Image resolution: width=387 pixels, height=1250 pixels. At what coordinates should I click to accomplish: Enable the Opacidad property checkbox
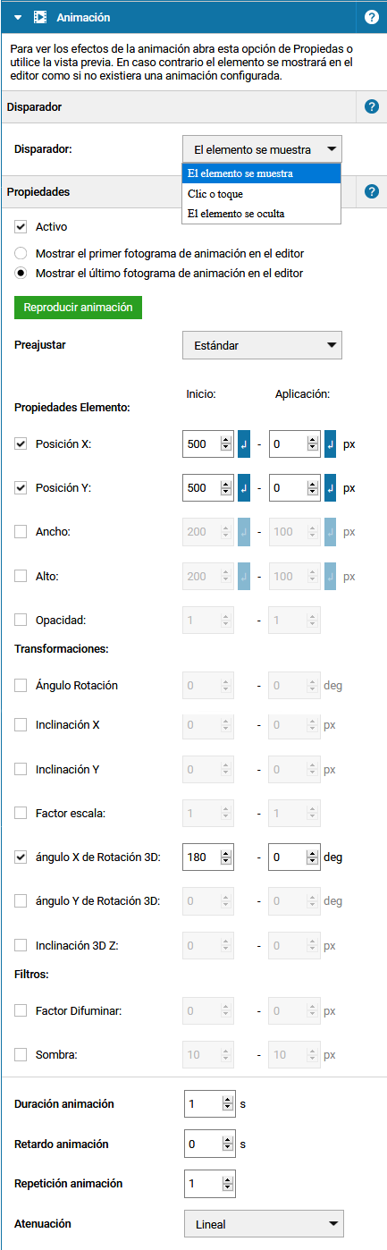pyautogui.click(x=21, y=620)
